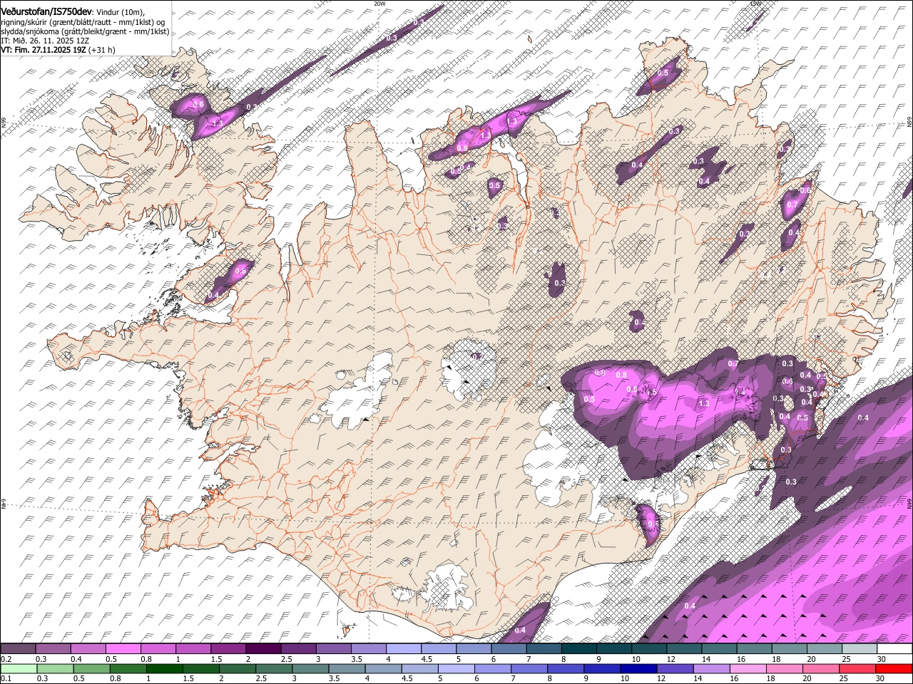Click the '9' label in the upper legend row
The width and height of the screenshot is (913, 684).
coord(598,659)
